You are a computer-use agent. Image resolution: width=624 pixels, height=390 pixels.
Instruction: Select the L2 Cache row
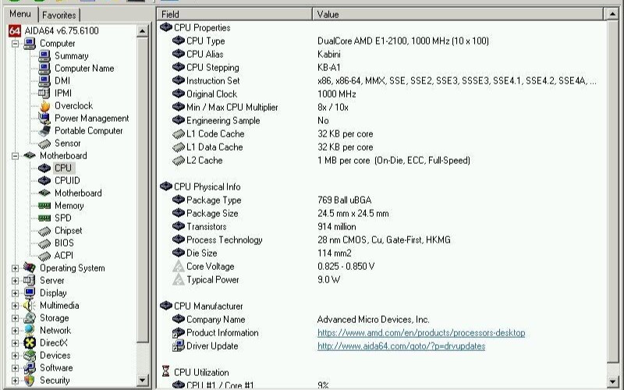(382, 161)
